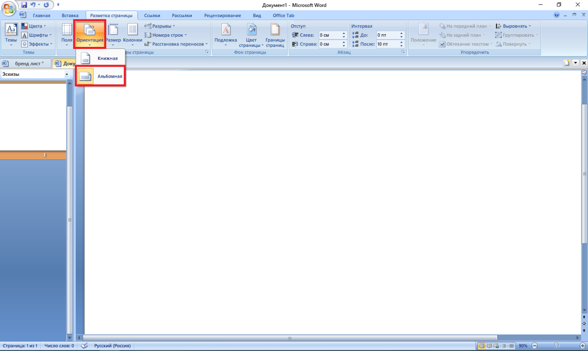The height and width of the screenshot is (351, 588).
Task: Switch to Web Layout view in status bar
Action: pos(496,346)
